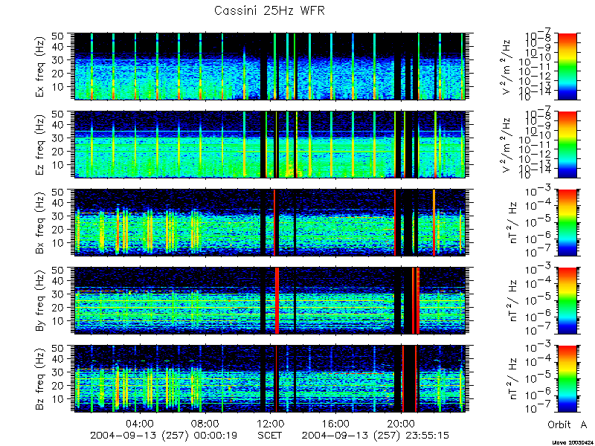Click the Ex panel color scale bar

[567, 66]
